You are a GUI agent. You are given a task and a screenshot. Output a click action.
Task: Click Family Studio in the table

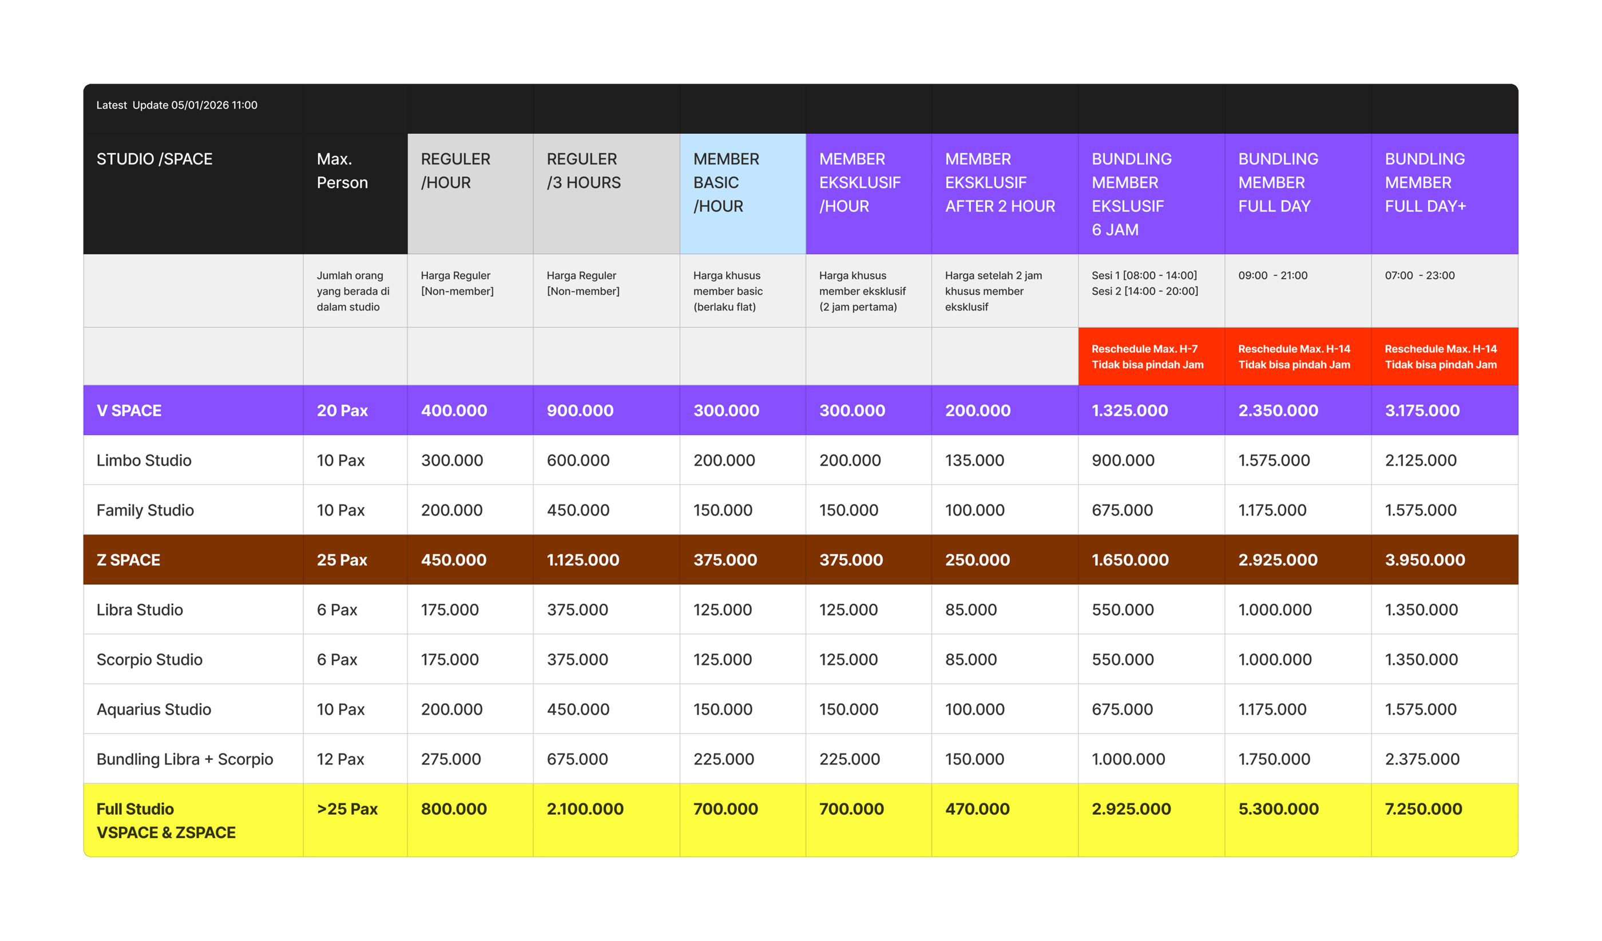tap(145, 510)
